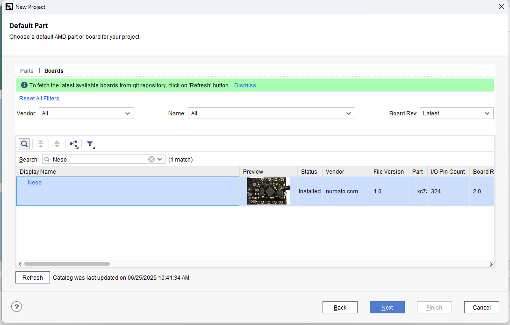Click the info icon in green banner

pyautogui.click(x=24, y=85)
